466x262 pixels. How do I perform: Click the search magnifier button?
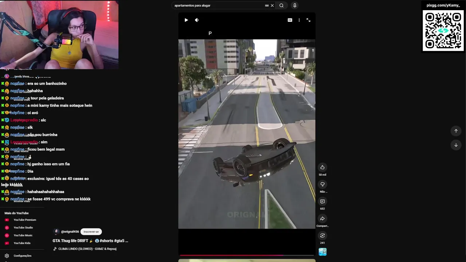click(x=281, y=5)
